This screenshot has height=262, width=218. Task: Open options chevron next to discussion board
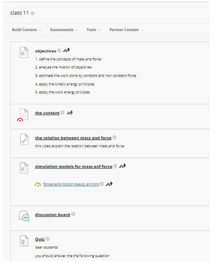click(73, 214)
